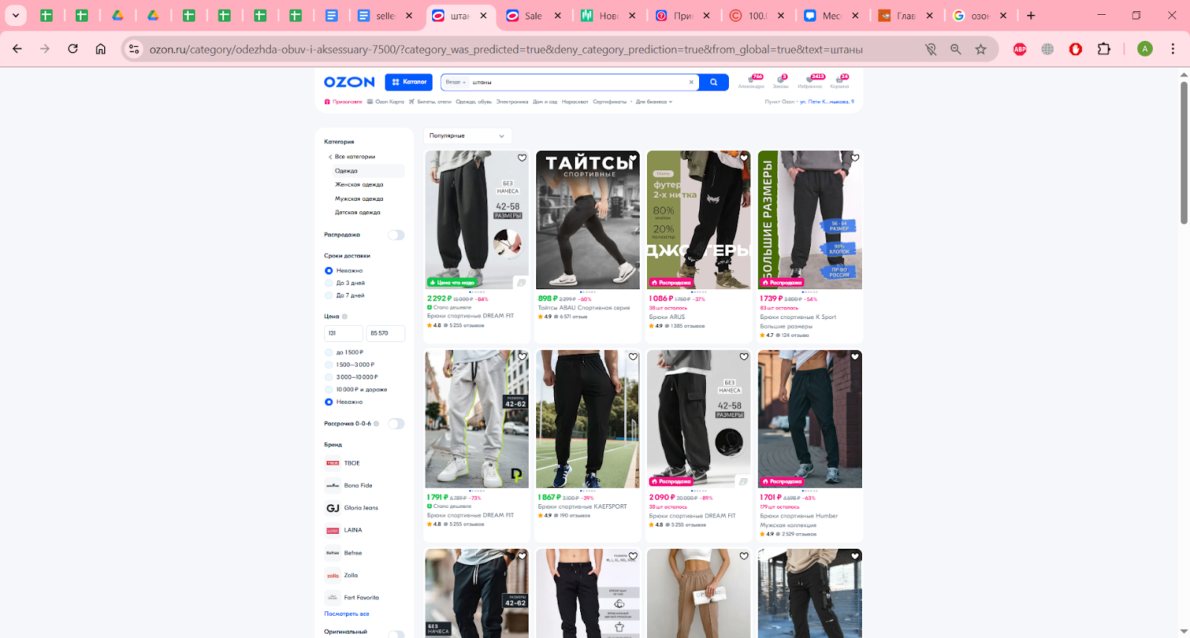The image size is (1190, 638).
Task: Click the page vertical scrollbar
Action: point(1184,152)
